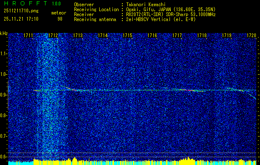Click the HROFFT program title

pyautogui.click(x=25, y=3)
